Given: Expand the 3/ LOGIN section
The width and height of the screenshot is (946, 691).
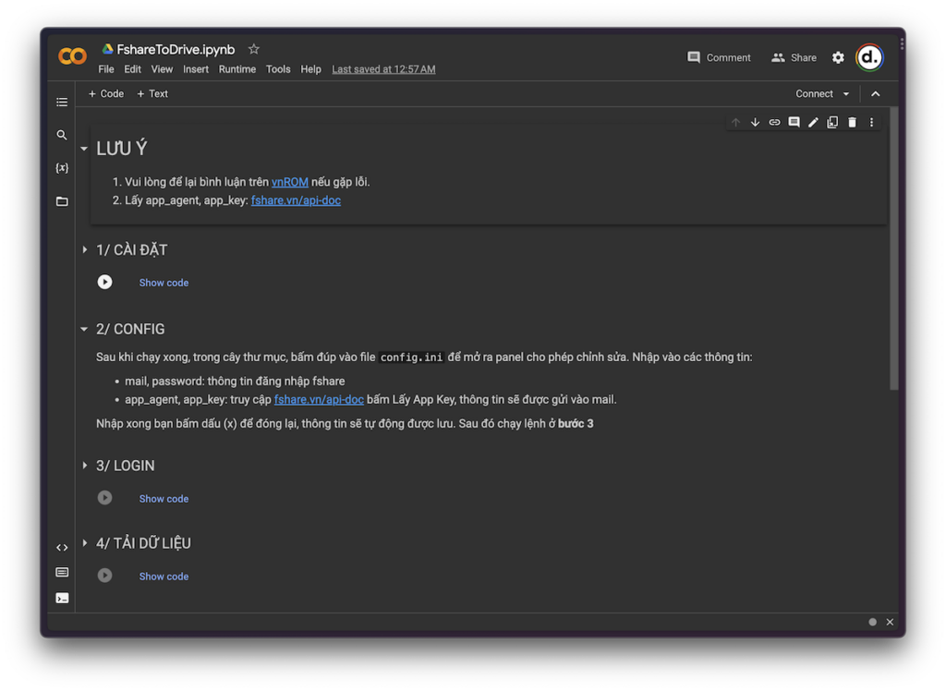Looking at the screenshot, I should [85, 466].
